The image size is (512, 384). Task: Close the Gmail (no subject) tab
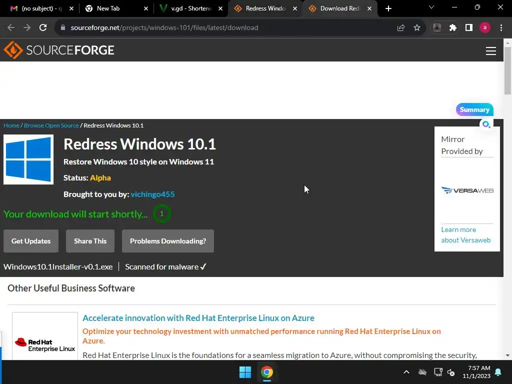click(x=71, y=8)
